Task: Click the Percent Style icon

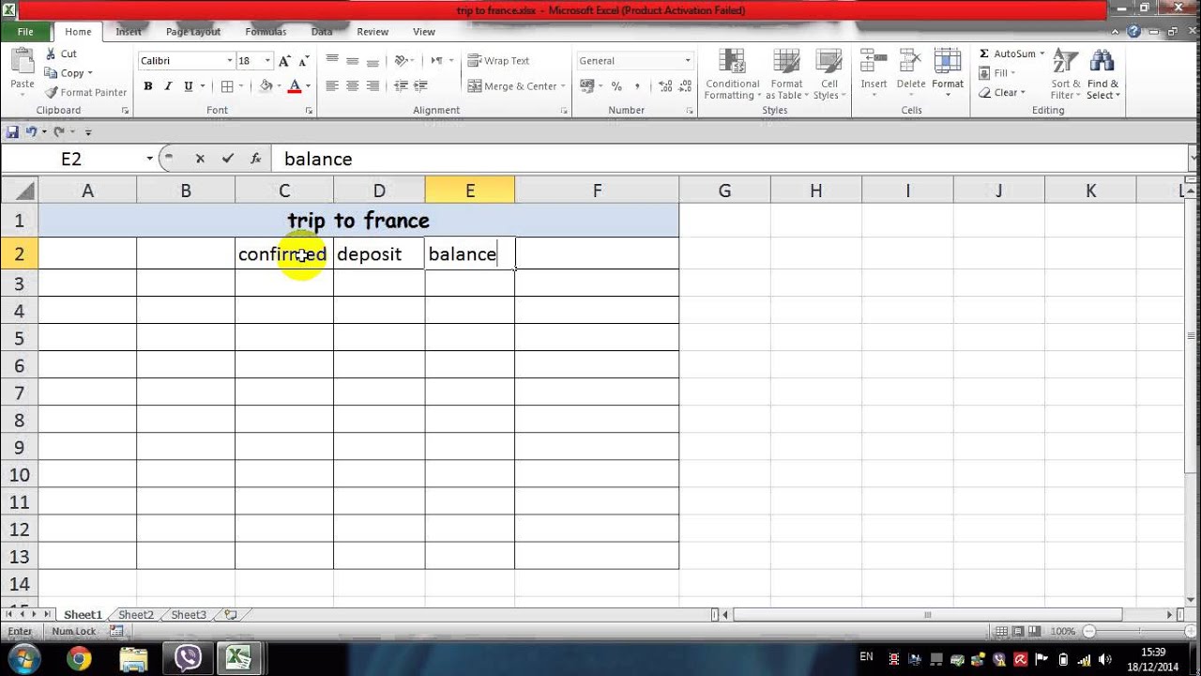Action: point(616,86)
